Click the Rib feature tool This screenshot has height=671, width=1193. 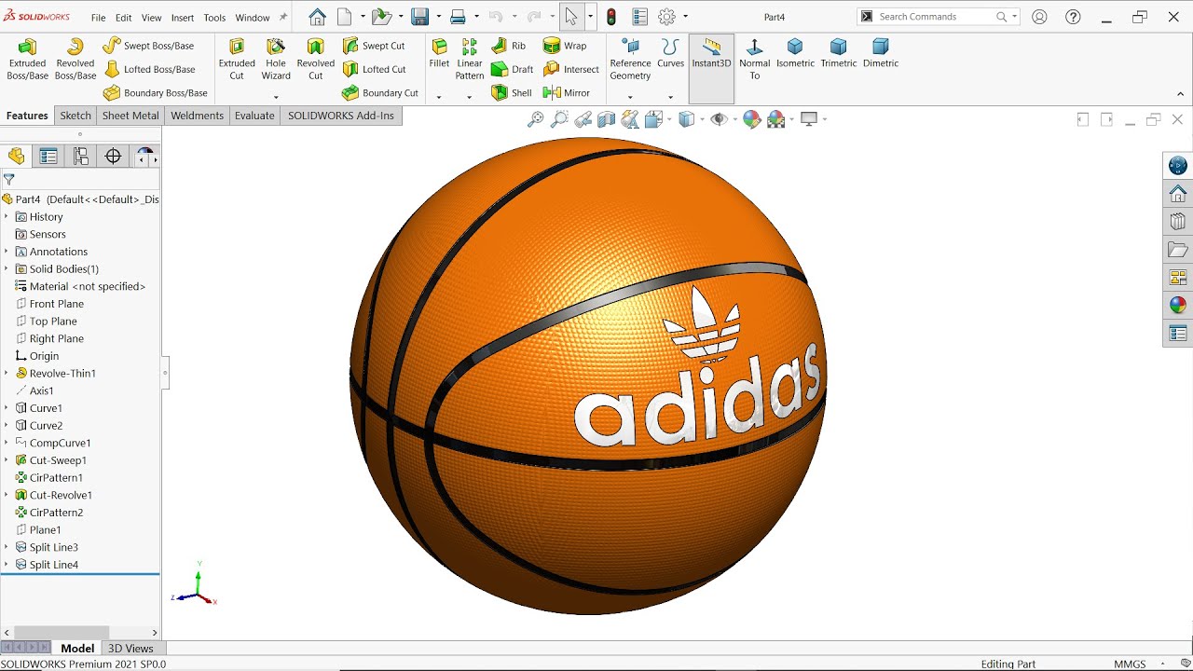coord(509,46)
